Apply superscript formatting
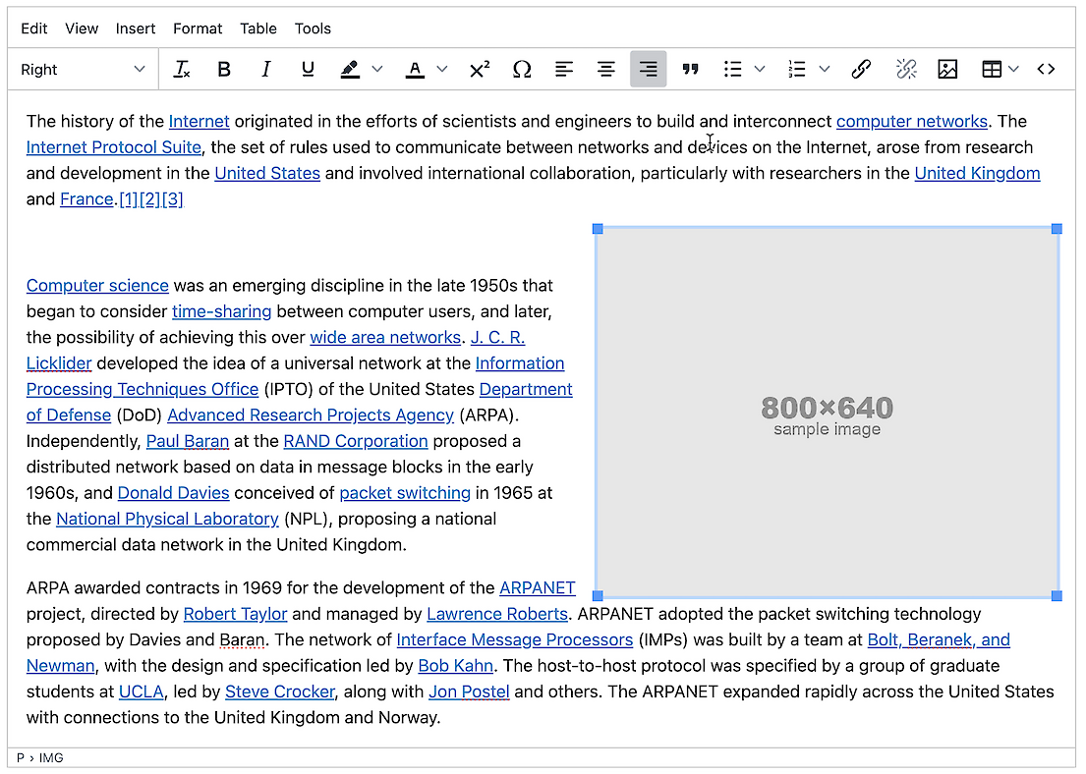Screen dimensions: 1086x774 [x=479, y=70]
